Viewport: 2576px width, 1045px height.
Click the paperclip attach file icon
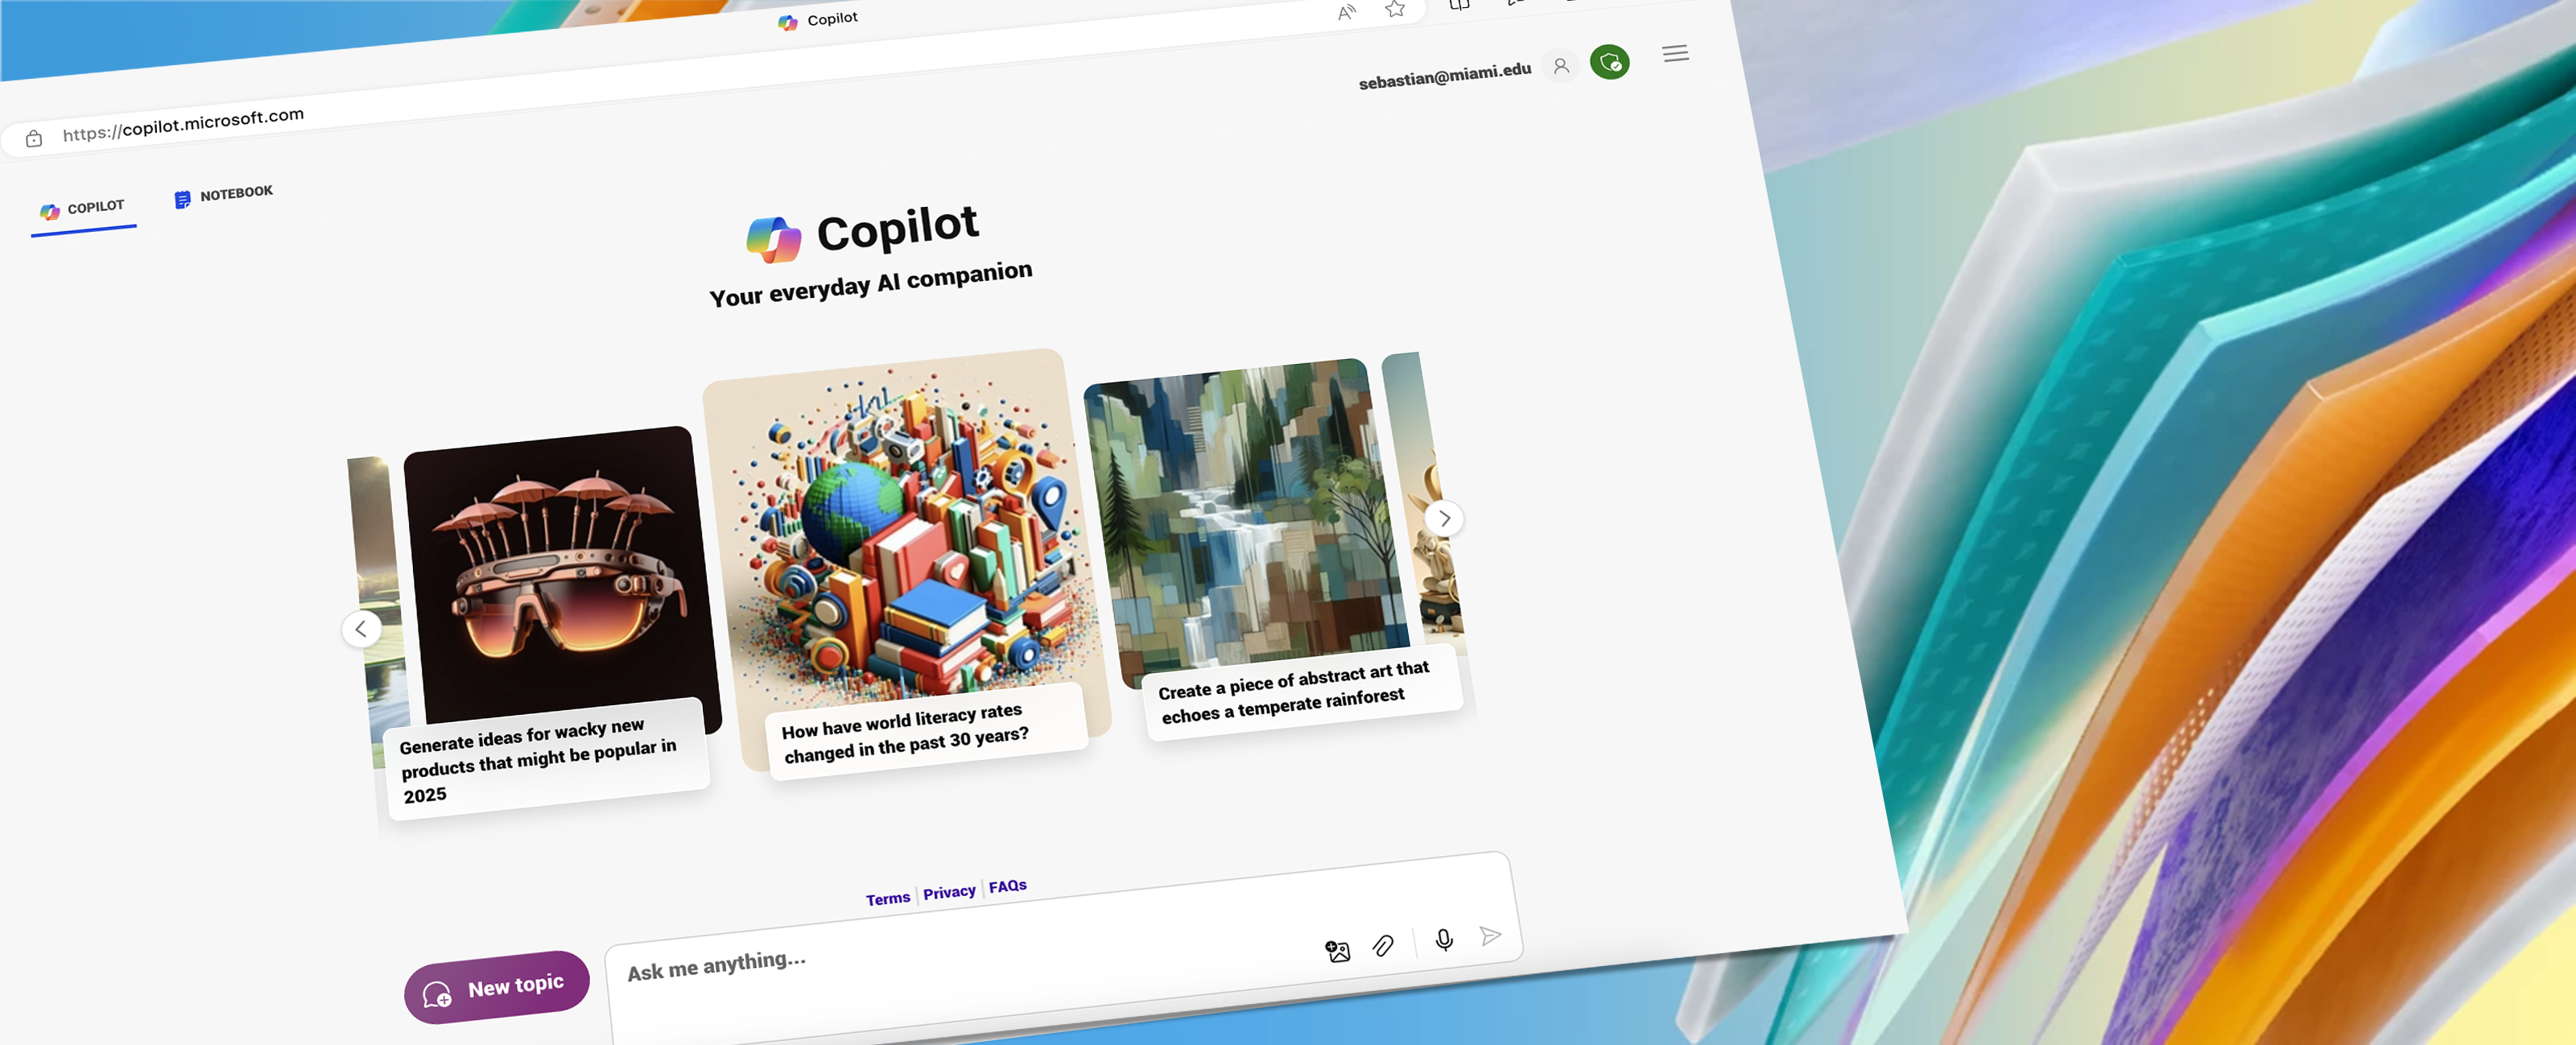click(1383, 946)
